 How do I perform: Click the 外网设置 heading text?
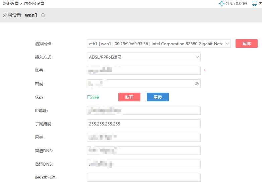(12, 15)
